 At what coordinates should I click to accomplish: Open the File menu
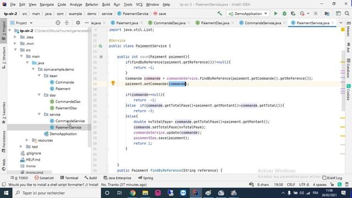click(13, 4)
